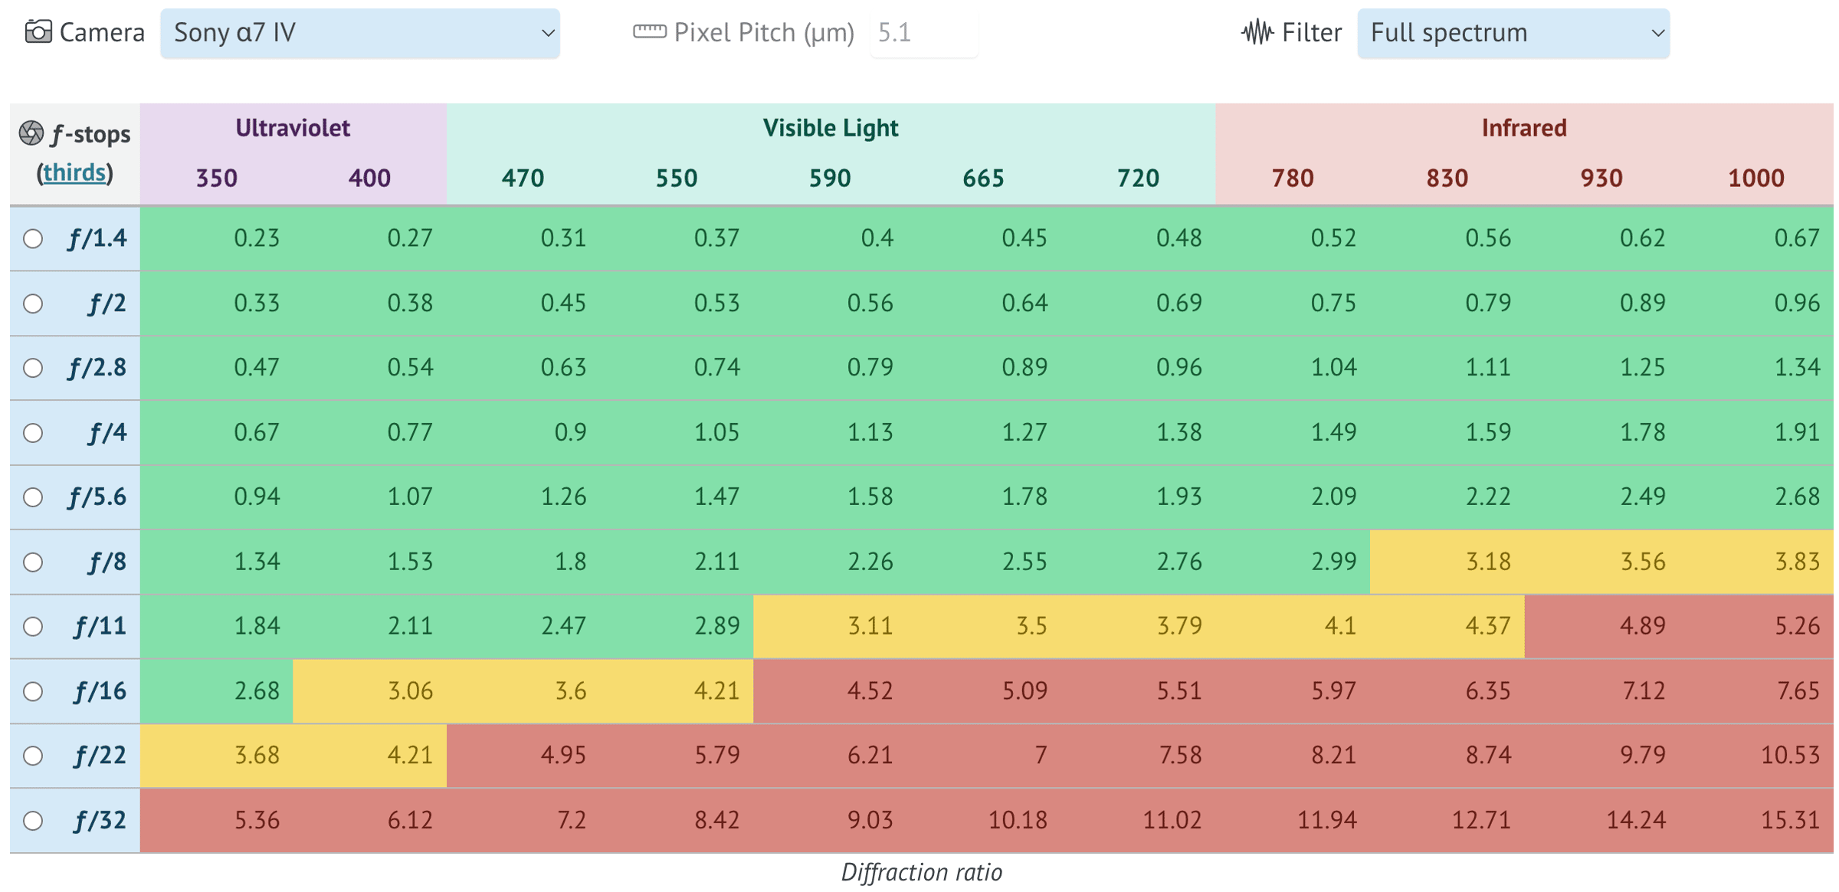Click the 550 wavelength column header
Screen dimensions: 1839x892
coord(676,179)
